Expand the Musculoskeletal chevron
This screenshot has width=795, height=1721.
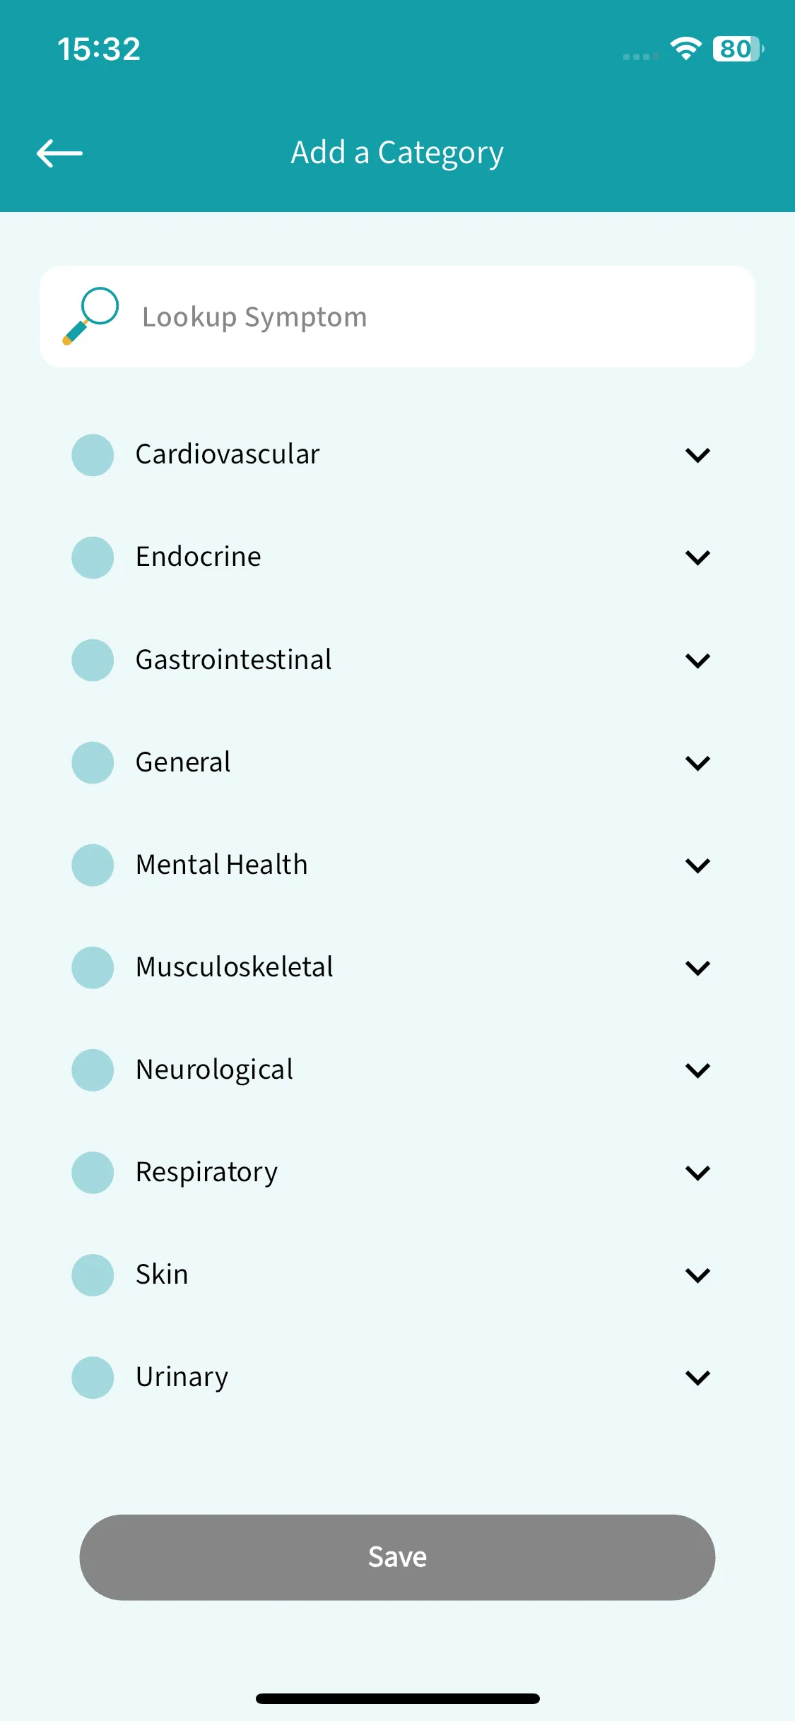697,968
